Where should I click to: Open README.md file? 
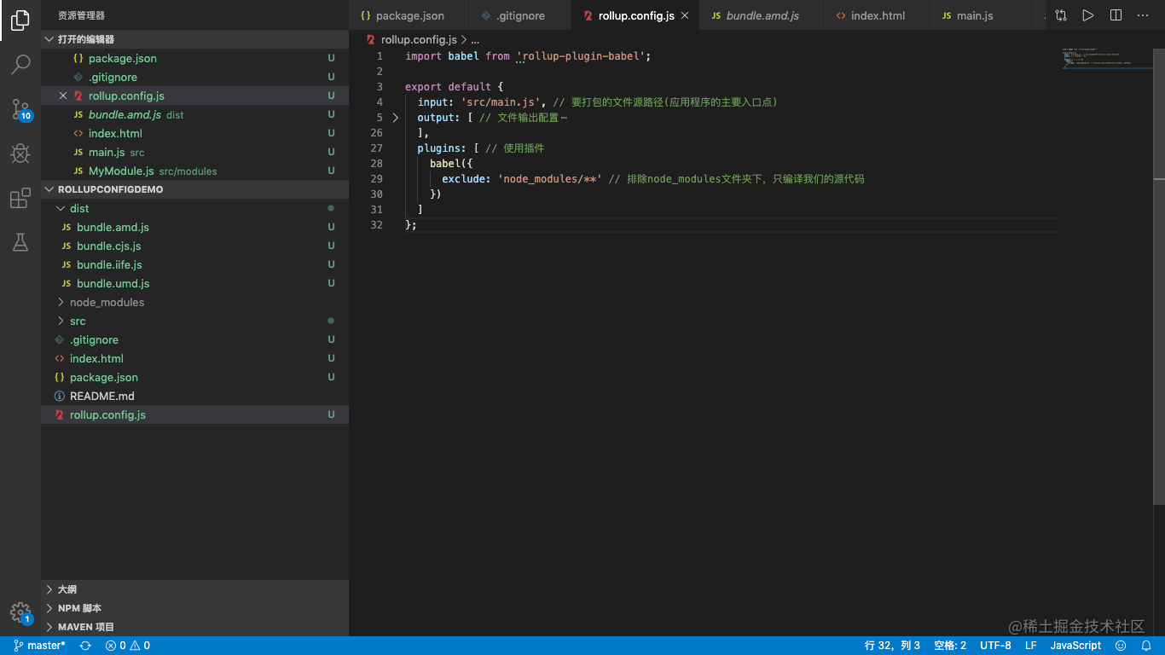pos(194,396)
